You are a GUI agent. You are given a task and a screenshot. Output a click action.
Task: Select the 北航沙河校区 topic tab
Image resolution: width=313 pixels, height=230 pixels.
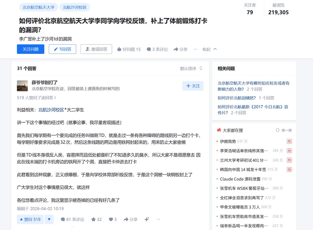point(75,7)
